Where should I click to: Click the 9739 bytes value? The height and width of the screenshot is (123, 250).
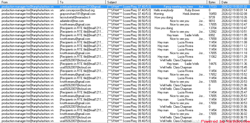click(x=212, y=17)
